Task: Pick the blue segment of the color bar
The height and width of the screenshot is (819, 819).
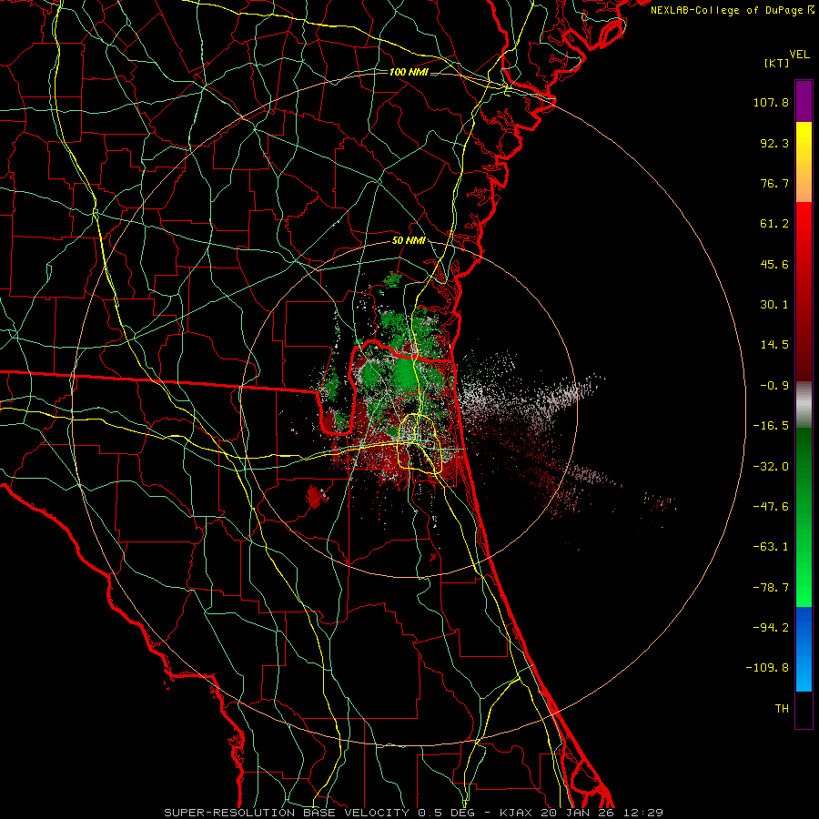Action: (804, 649)
